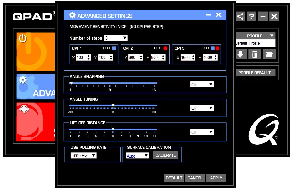Open the USB Polling Rate dropdown
292x190 pixels.
point(84,155)
